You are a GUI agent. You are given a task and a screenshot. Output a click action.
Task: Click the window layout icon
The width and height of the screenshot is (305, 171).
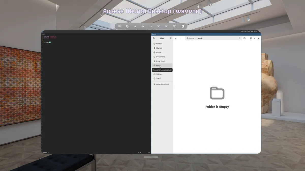pyautogui.click(x=175, y=26)
